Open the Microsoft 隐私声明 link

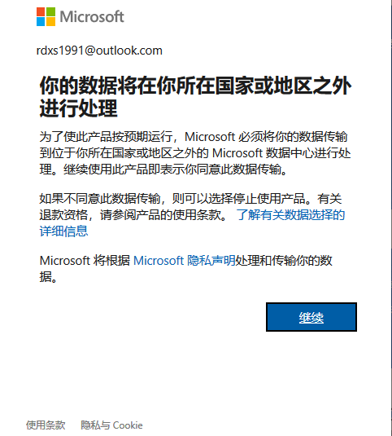[185, 261]
